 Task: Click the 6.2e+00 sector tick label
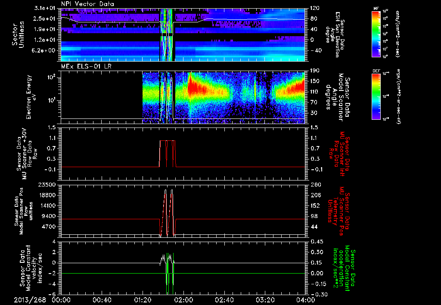(x=44, y=50)
